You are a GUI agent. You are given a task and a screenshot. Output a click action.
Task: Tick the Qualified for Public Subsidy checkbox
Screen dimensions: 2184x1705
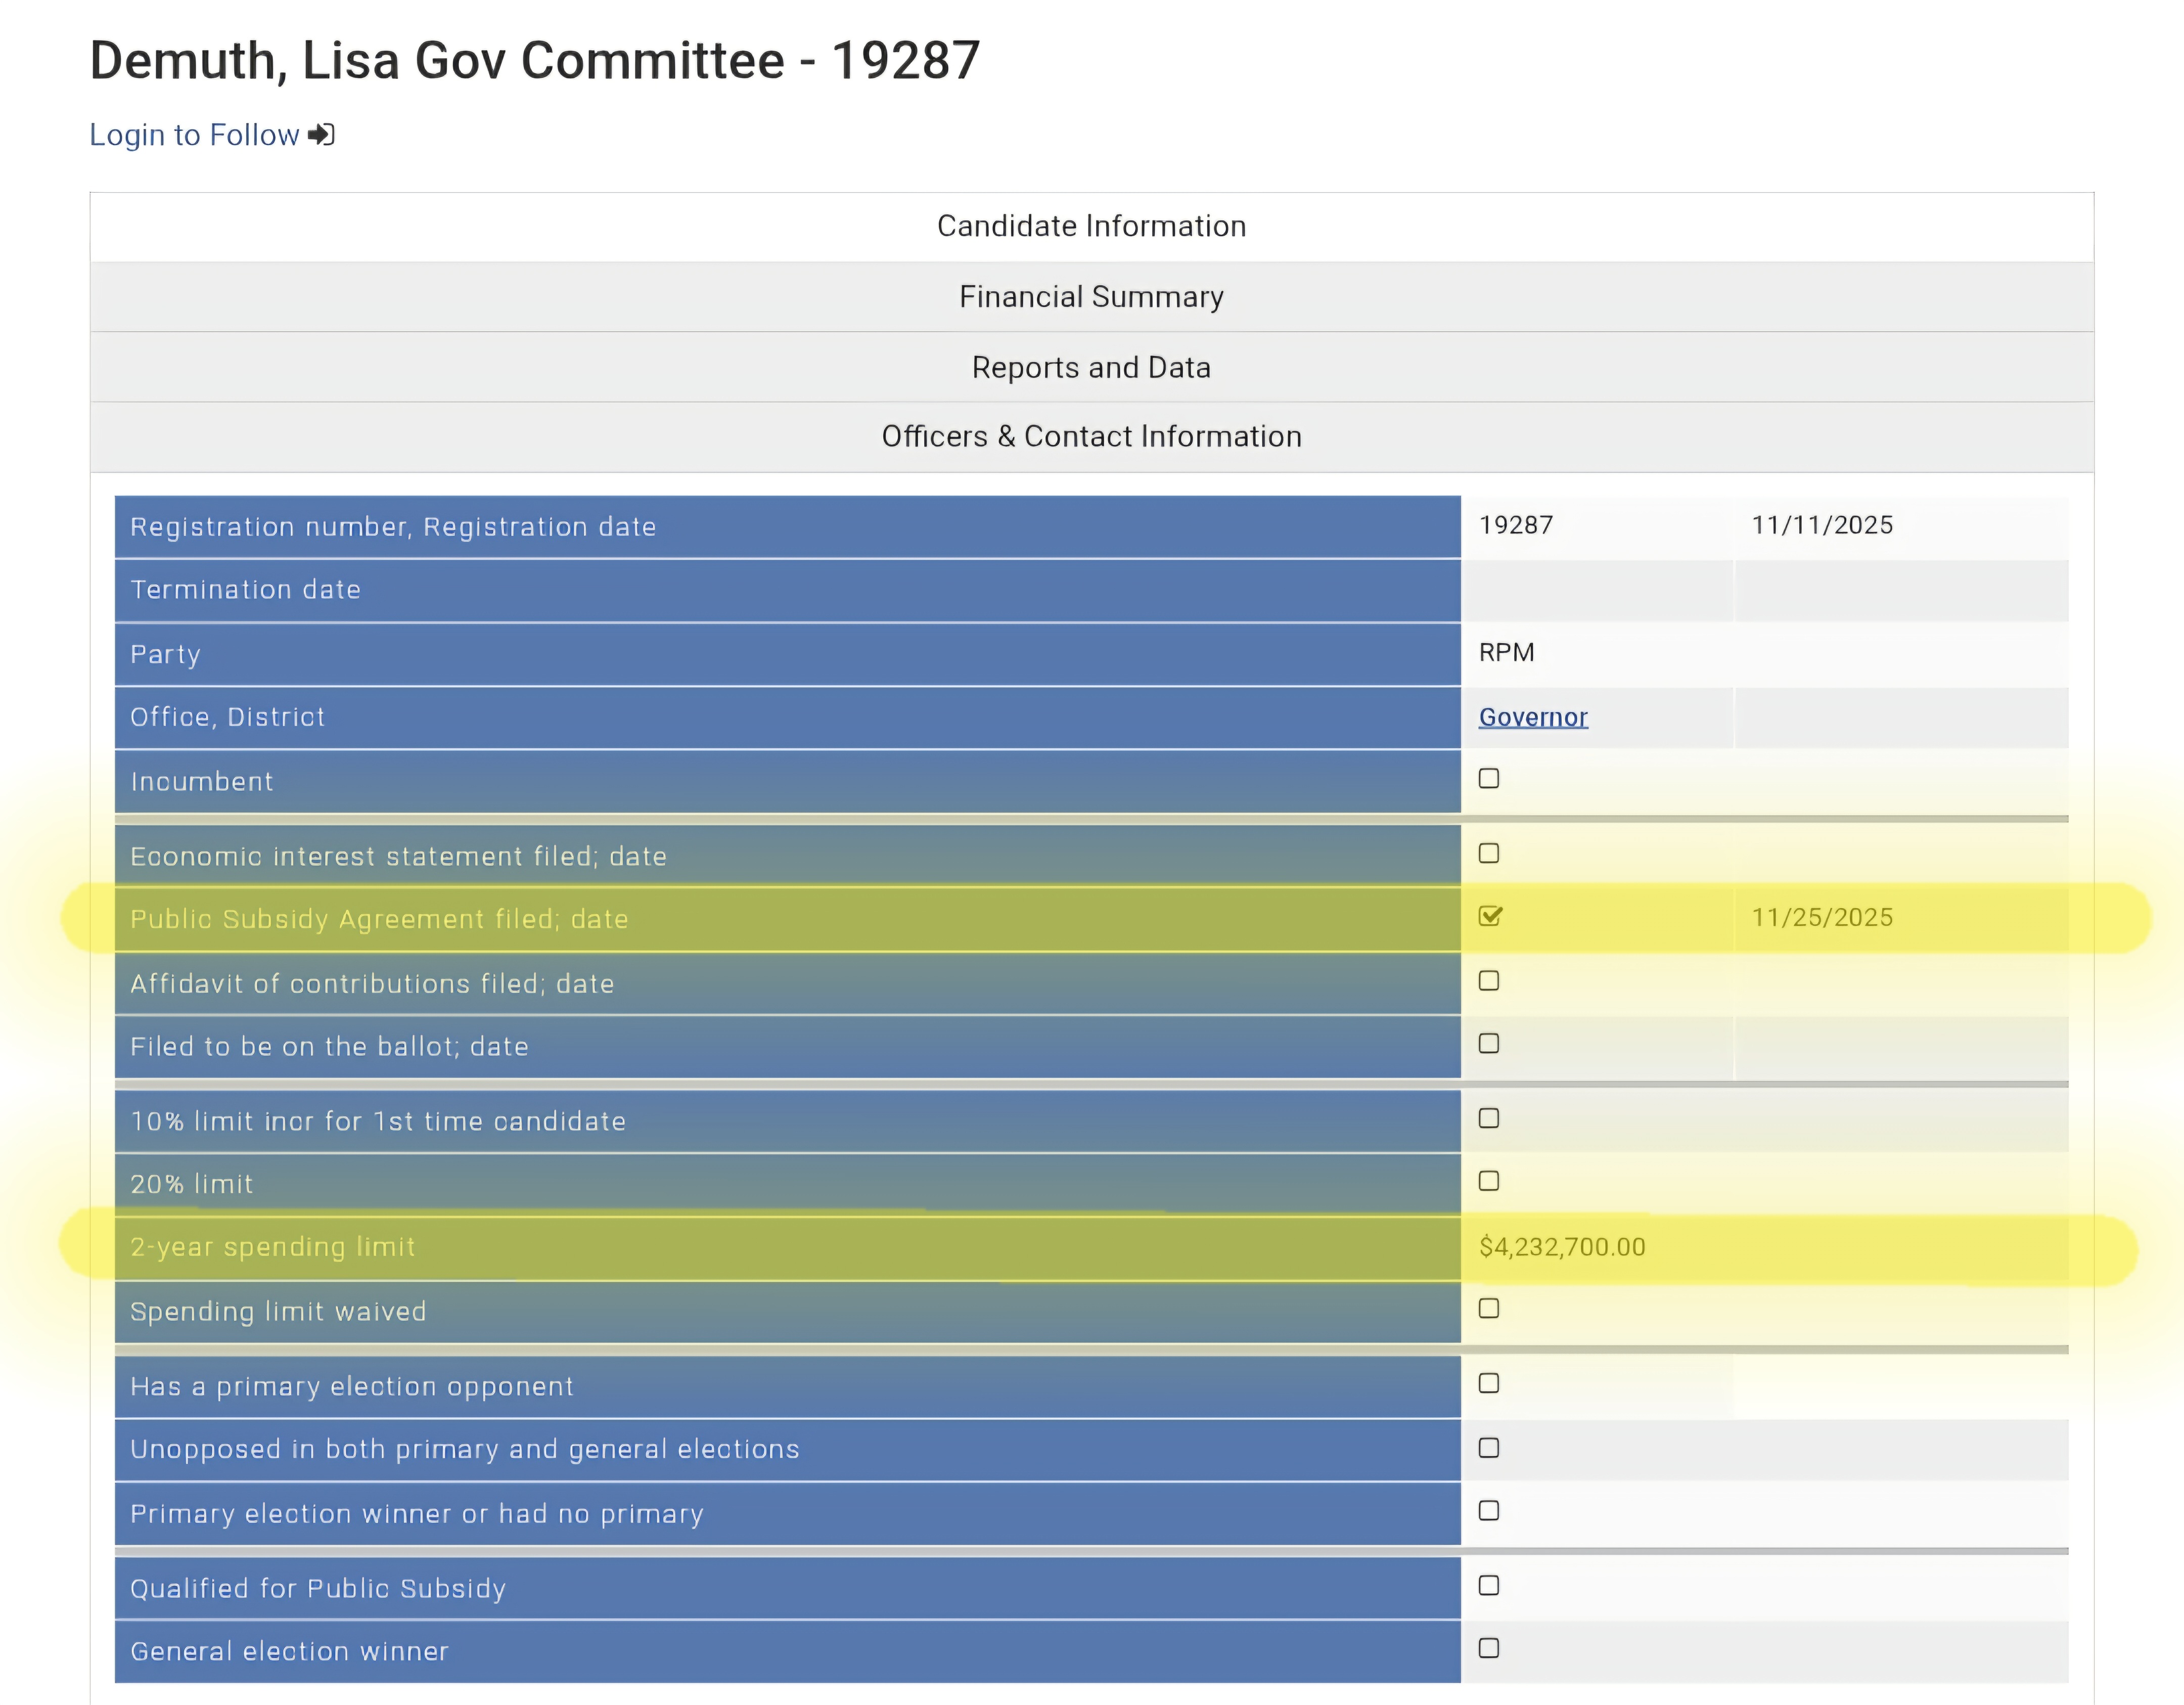point(1488,1585)
